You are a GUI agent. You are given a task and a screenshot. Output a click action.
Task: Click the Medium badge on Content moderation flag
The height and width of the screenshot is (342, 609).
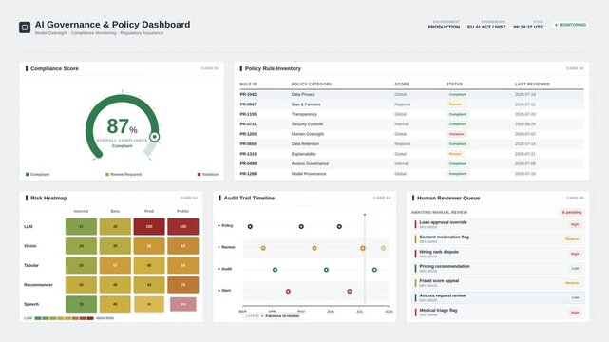click(572, 239)
